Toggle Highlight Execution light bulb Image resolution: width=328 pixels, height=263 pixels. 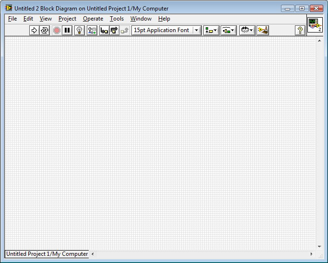pos(80,31)
